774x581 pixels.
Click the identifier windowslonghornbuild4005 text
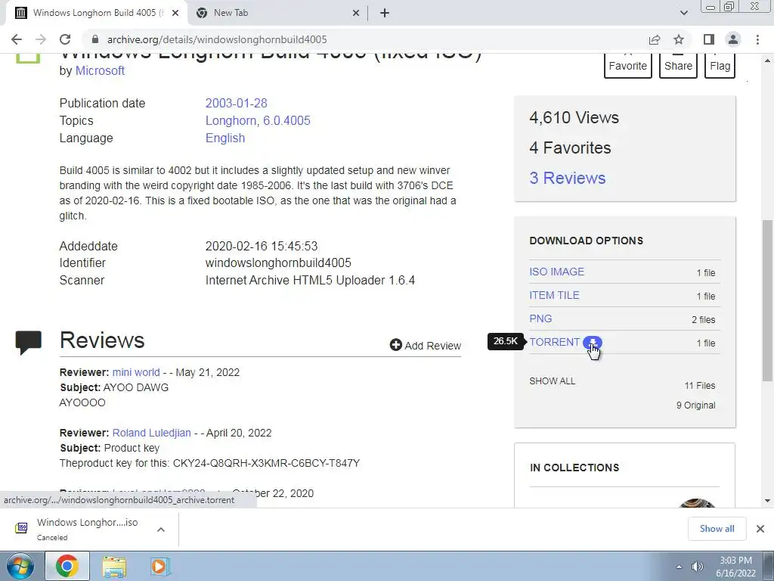278,263
